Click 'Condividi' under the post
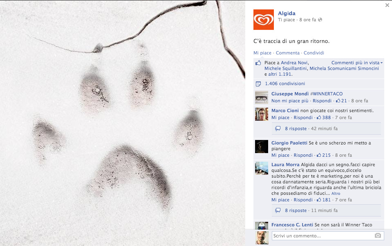 click(x=314, y=53)
